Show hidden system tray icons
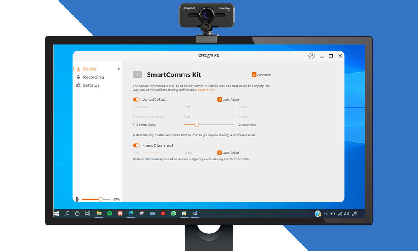The height and width of the screenshot is (251, 418). point(326,214)
